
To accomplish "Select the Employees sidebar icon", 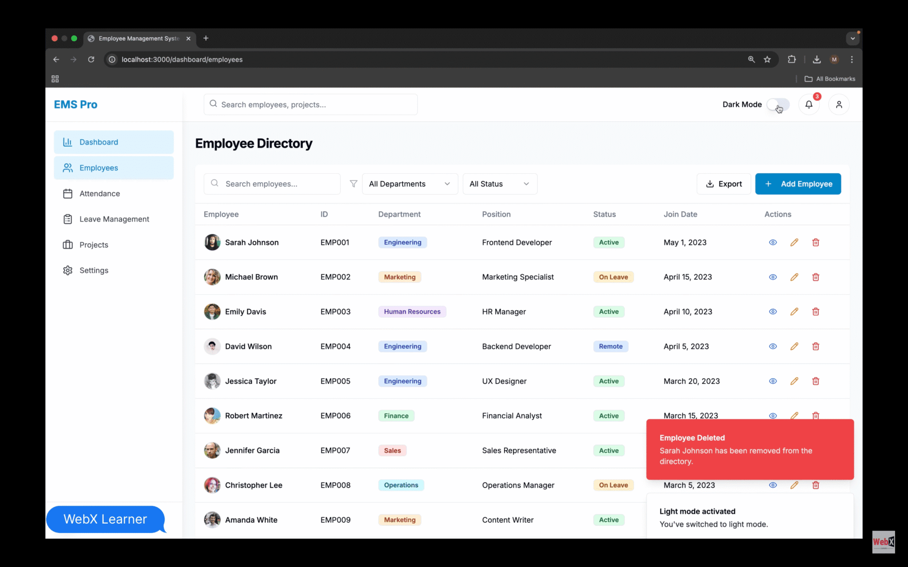I will click(68, 167).
